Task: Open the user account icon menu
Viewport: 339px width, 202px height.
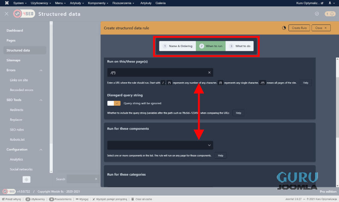Action: pos(331,3)
